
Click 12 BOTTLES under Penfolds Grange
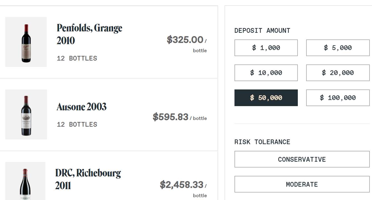coord(77,58)
